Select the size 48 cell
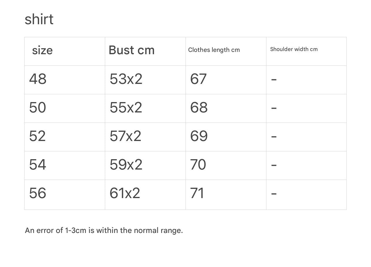Viewport: 371px width, 267px height. tap(38, 79)
